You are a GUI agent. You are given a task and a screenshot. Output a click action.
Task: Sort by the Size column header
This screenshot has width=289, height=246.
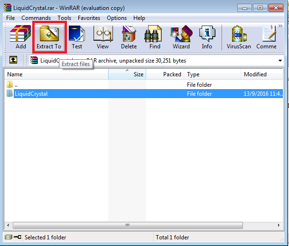click(127, 74)
